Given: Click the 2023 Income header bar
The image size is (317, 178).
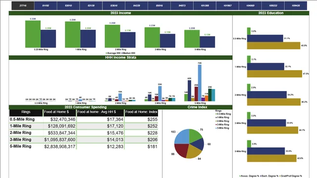Looking at the screenshot, I should click(120, 13).
